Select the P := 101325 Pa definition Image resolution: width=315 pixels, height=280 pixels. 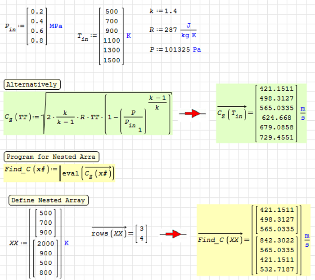tap(175, 49)
